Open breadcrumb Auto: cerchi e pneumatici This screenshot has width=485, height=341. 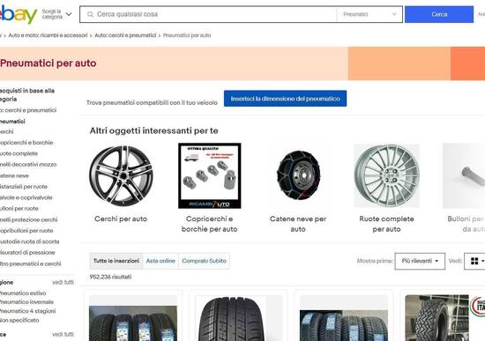tap(125, 35)
